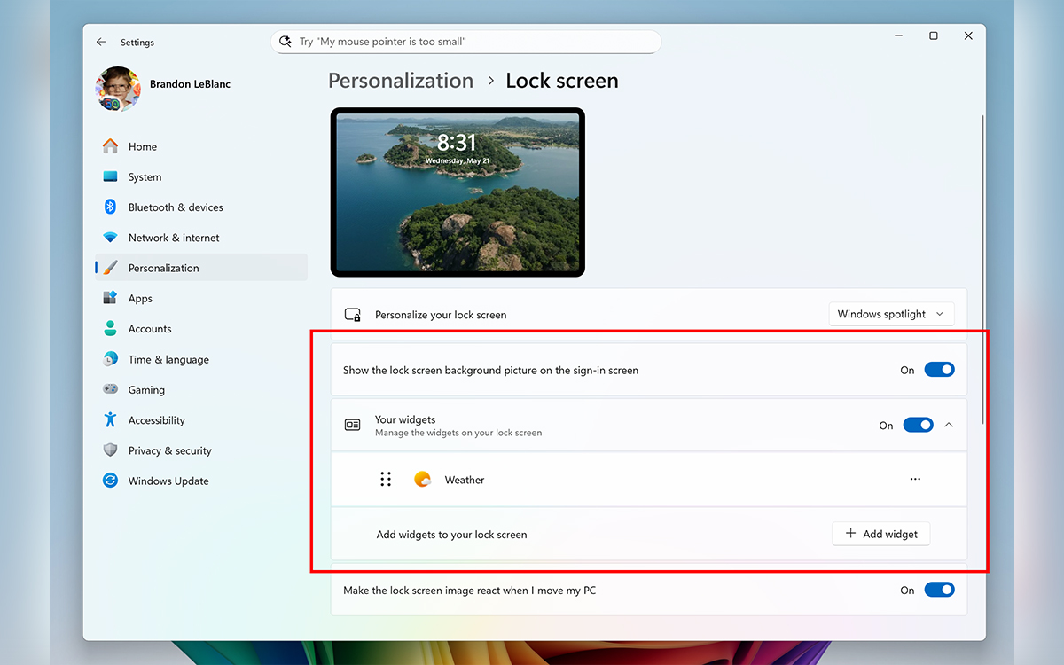Screen dimensions: 1064x665
Task: Maximize the Settings window
Action: pos(933,36)
